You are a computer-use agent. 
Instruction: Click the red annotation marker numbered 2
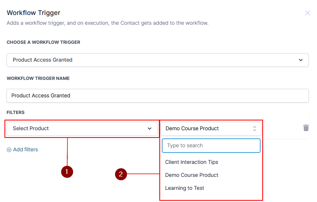coord(121,174)
